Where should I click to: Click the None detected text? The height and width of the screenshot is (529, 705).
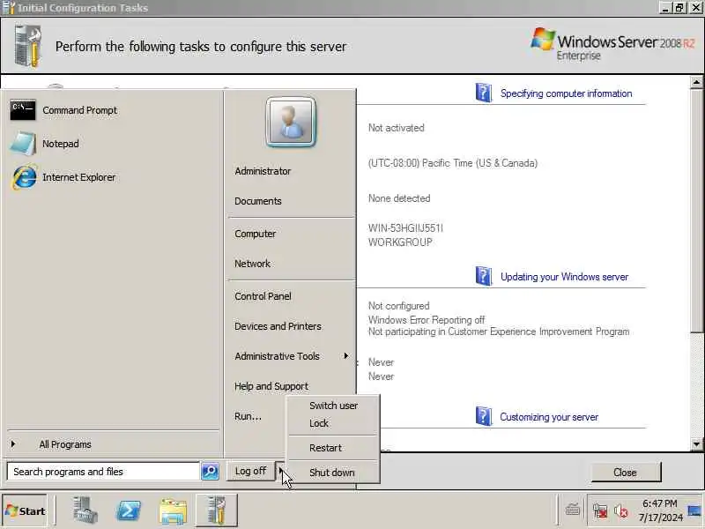(x=399, y=198)
